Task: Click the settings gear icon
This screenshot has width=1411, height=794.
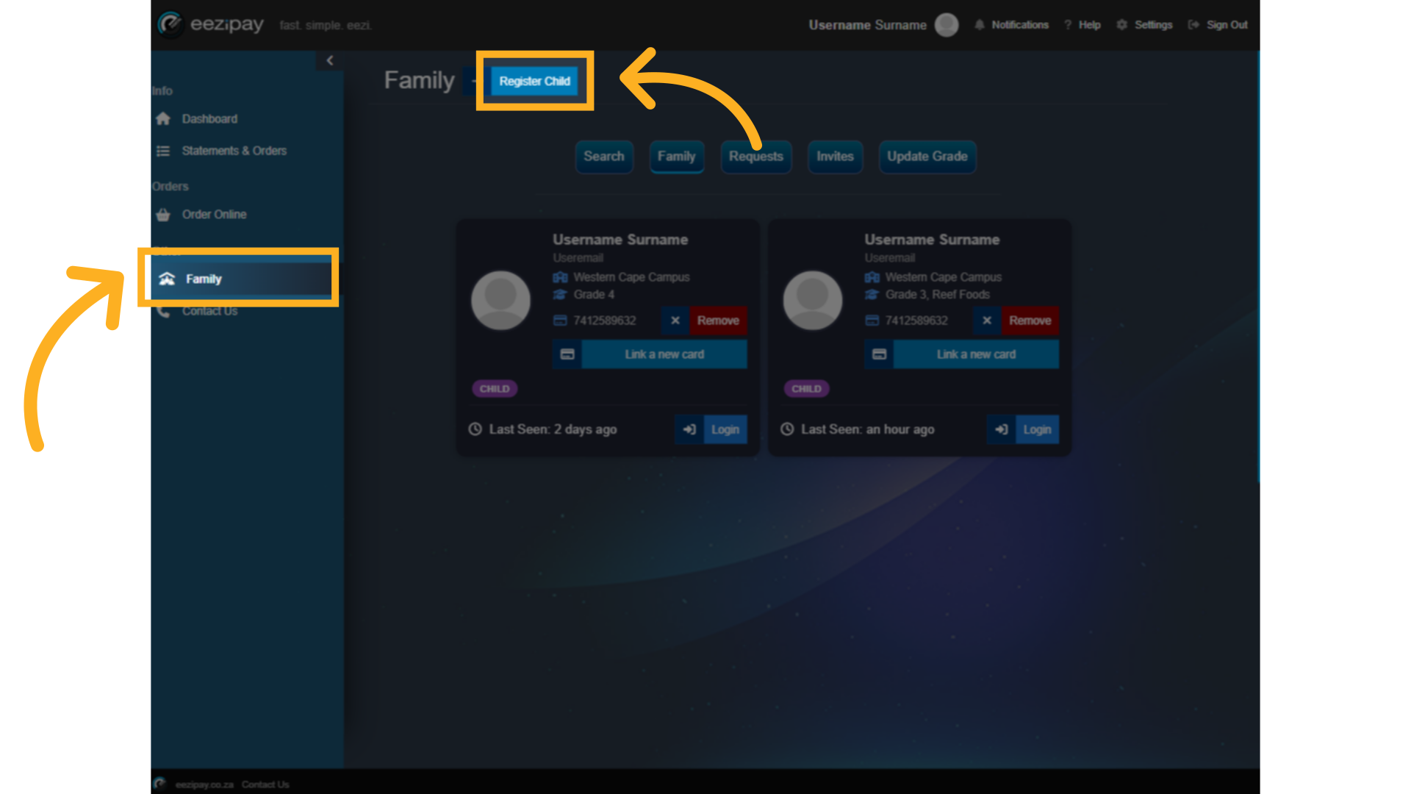Action: pos(1122,25)
